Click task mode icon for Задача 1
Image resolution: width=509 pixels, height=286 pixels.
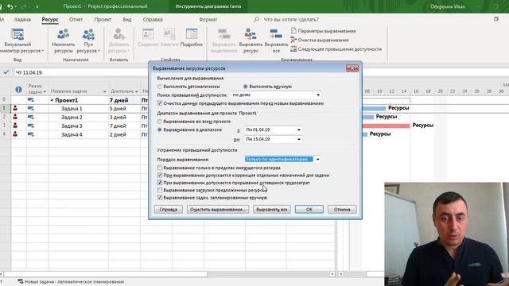pos(31,109)
